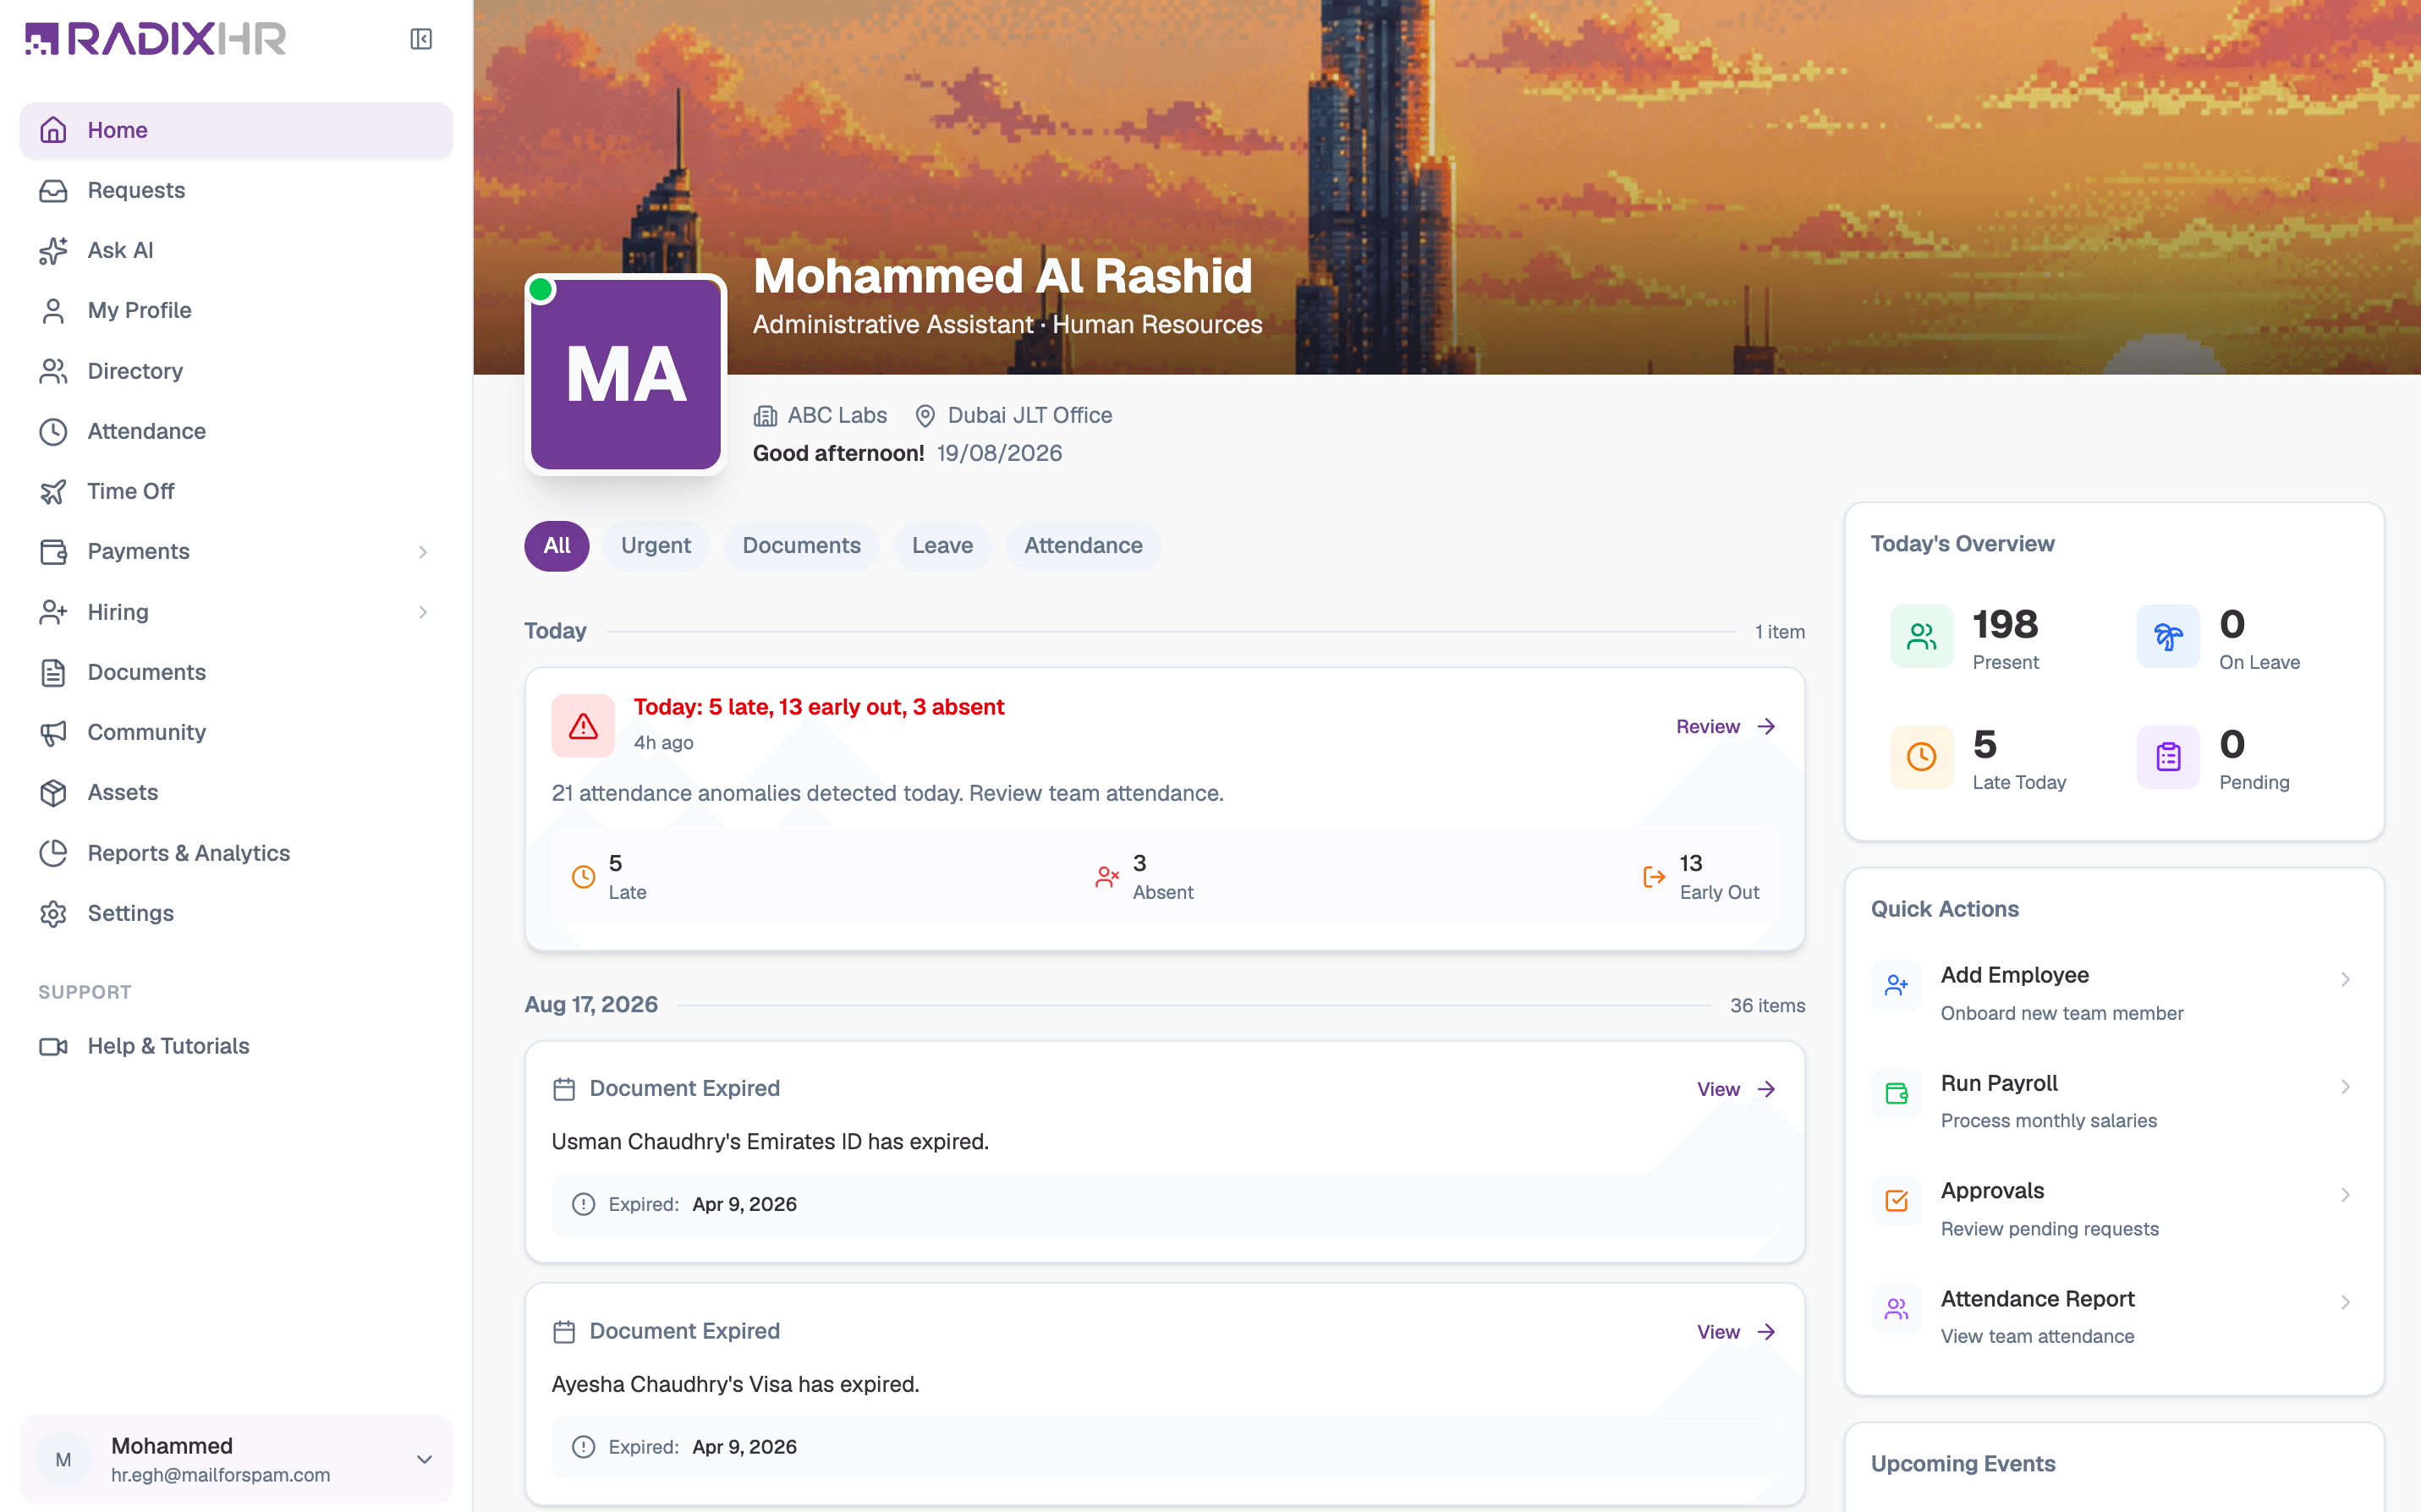Open Run Payroll chevron arrow
Screen dimensions: 2421x1512
point(2345,1087)
